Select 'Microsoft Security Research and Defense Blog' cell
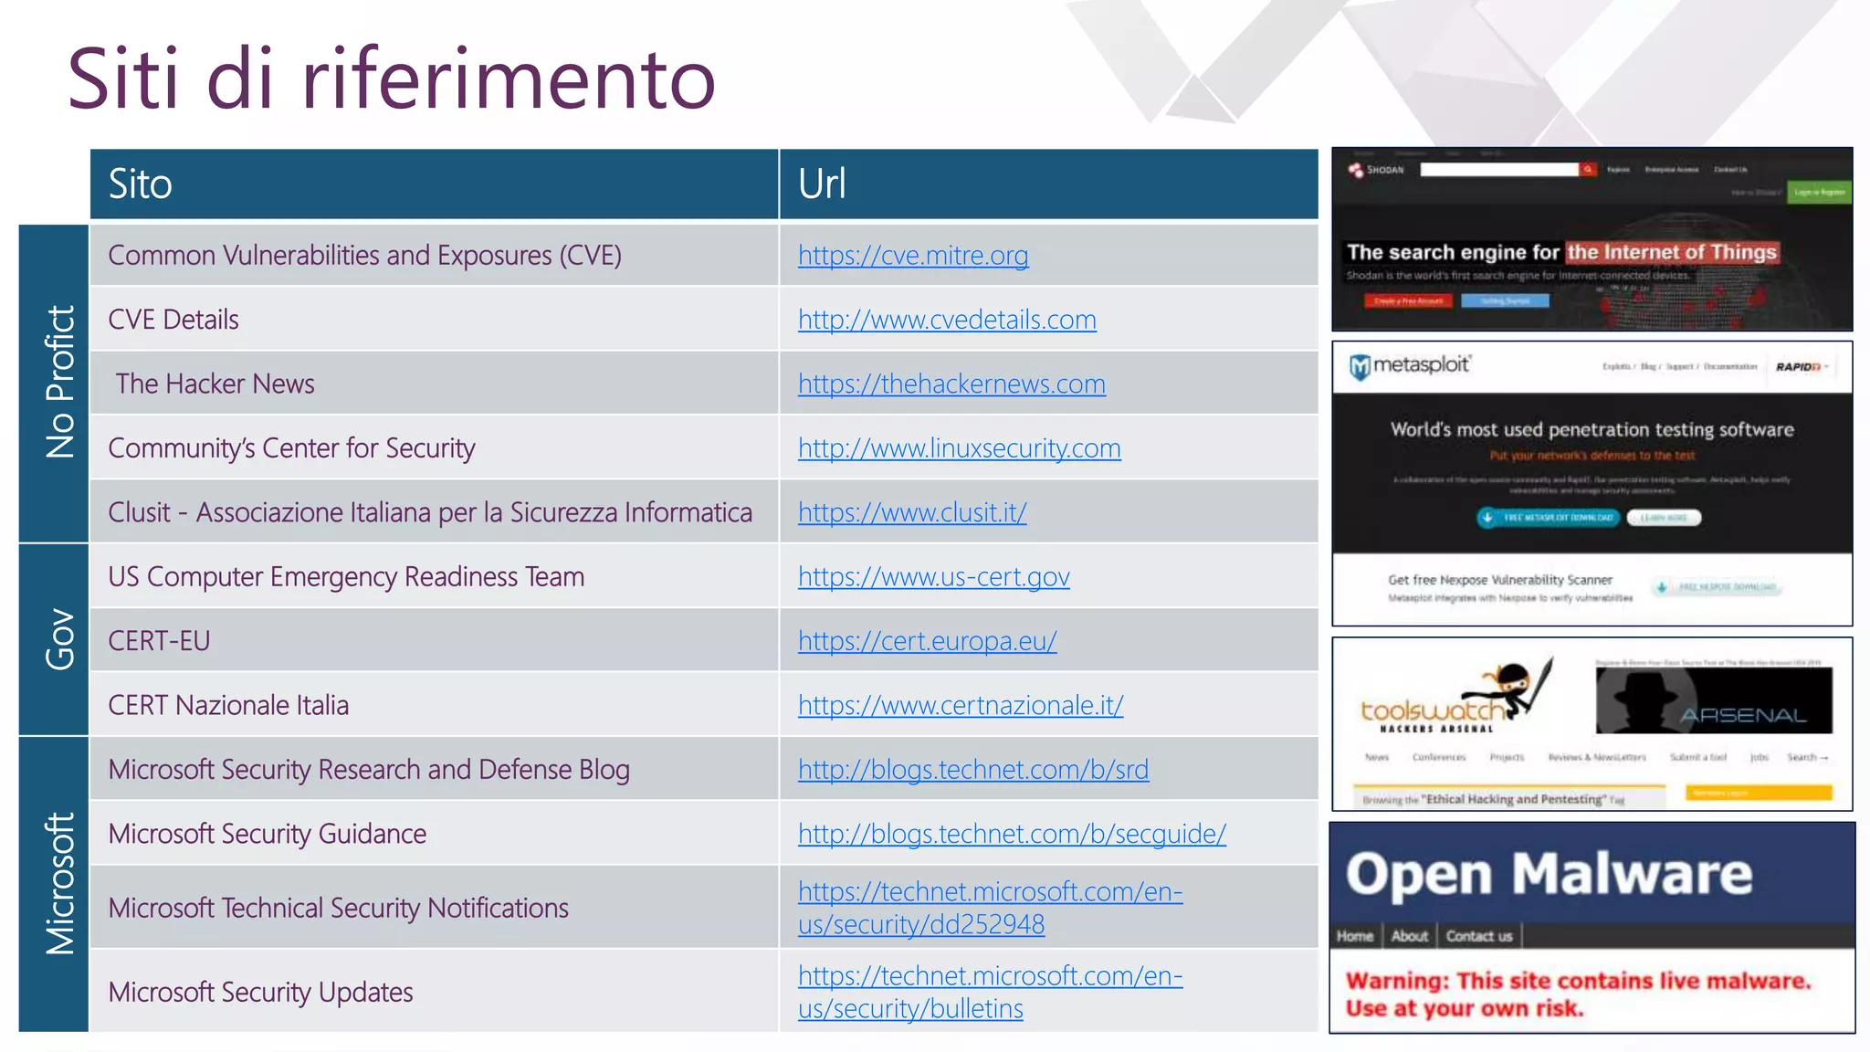The image size is (1870, 1052). [435, 770]
